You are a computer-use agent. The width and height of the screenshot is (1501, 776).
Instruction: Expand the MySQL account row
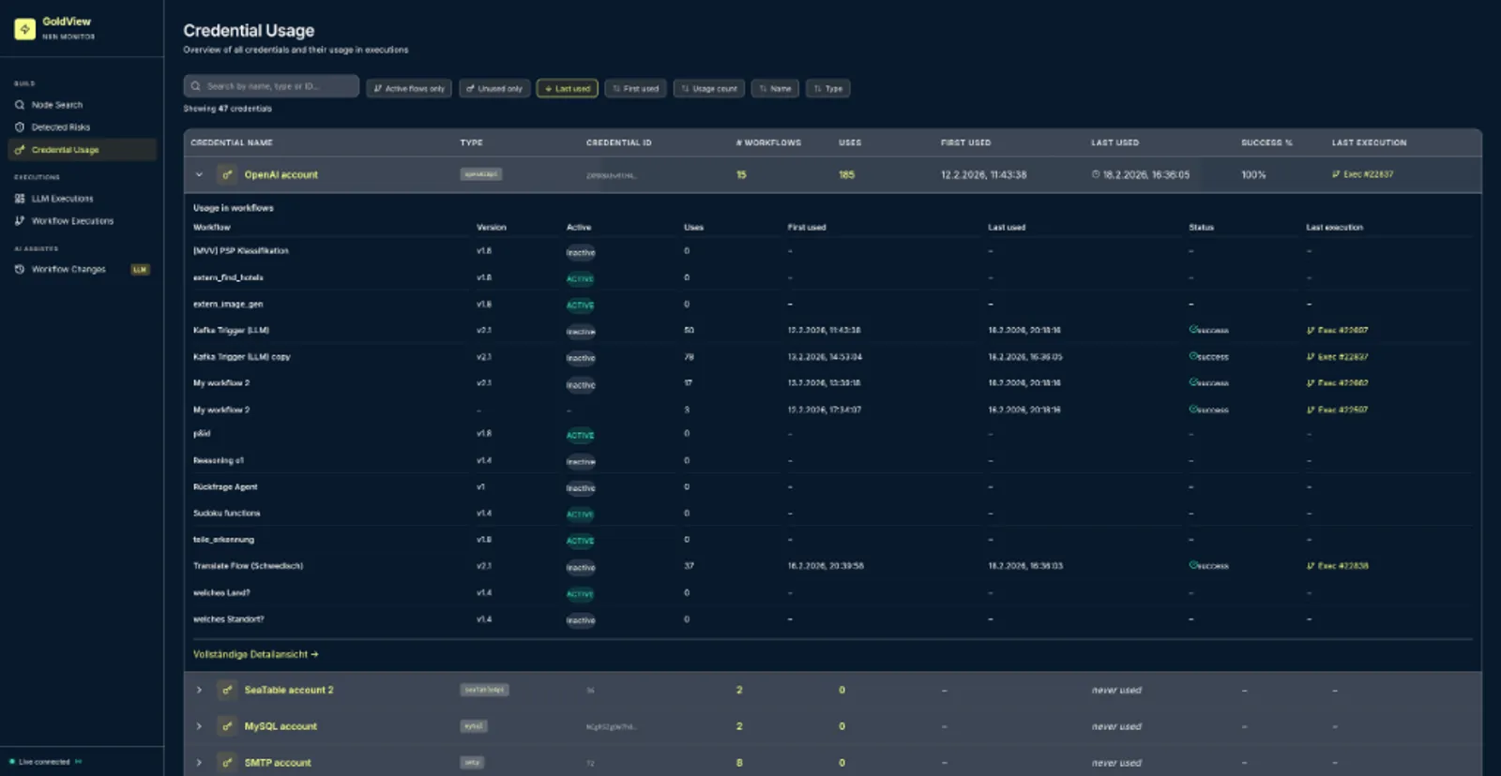(199, 726)
